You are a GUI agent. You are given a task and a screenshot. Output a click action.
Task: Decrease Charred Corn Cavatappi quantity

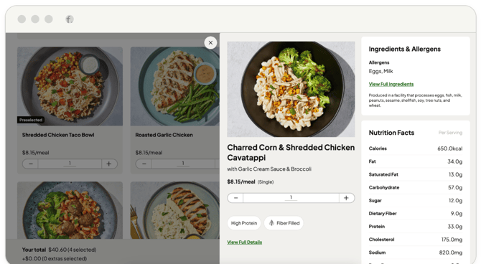(235, 198)
